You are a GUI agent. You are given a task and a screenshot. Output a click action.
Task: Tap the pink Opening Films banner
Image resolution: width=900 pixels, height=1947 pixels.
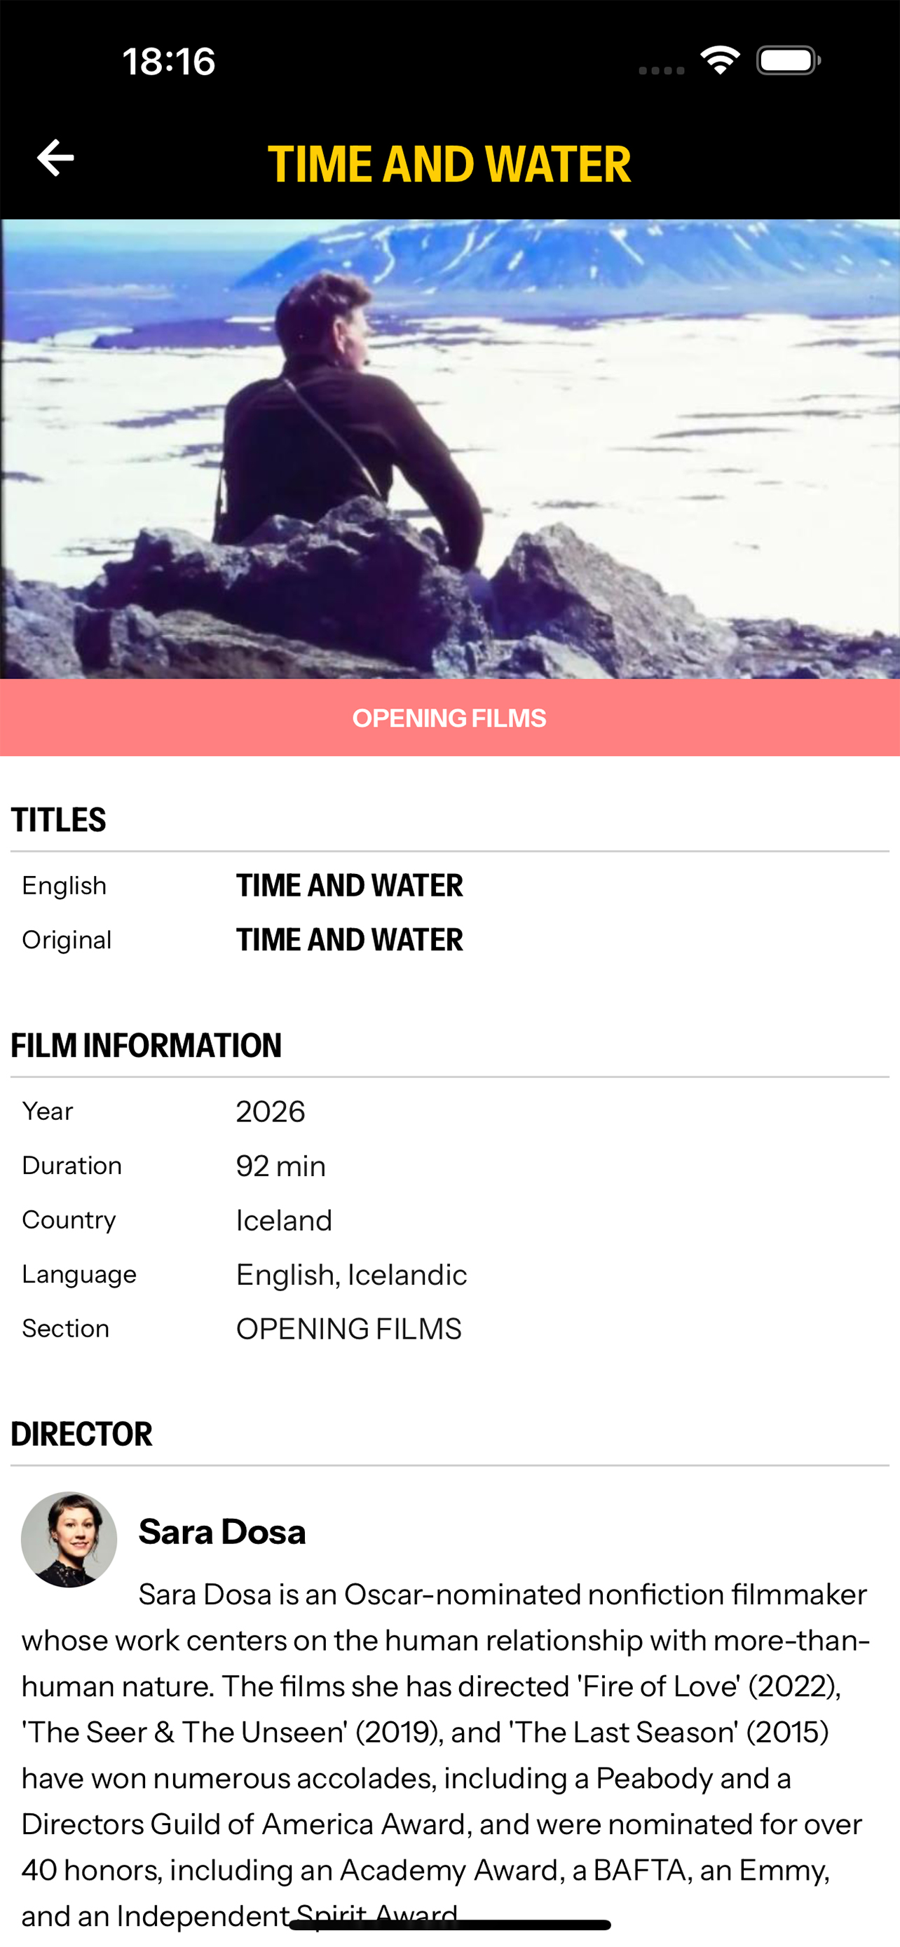click(449, 717)
